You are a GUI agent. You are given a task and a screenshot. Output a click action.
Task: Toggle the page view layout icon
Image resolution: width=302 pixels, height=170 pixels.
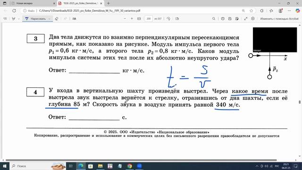tap(177, 19)
